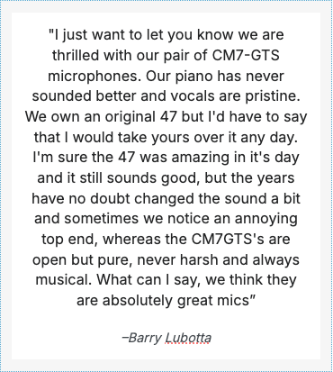The width and height of the screenshot is (333, 372).
Task: Click the word "musical"
Action: tap(64, 279)
